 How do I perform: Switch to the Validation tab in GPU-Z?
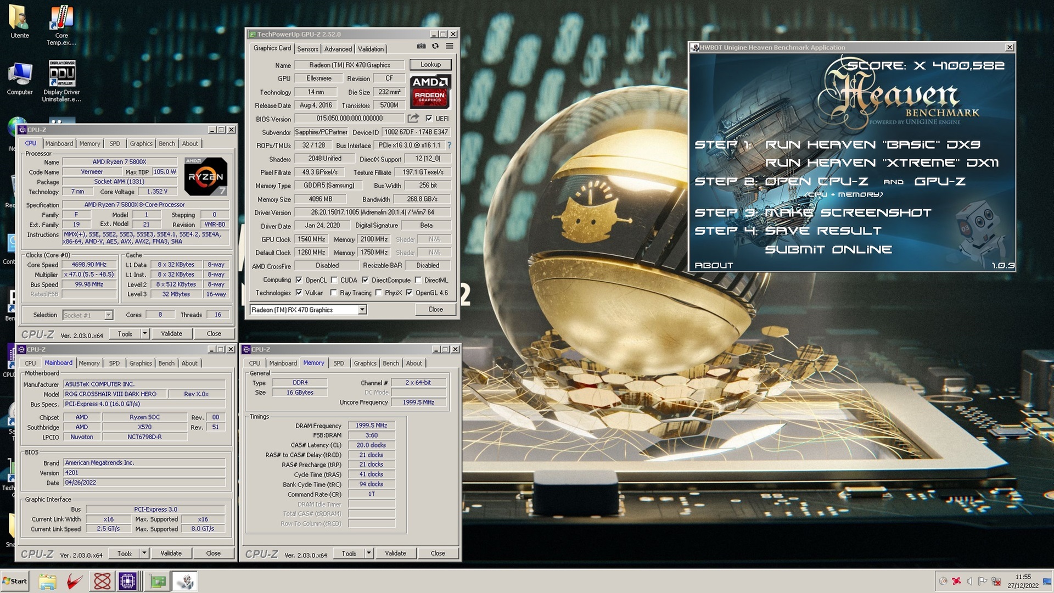(371, 49)
